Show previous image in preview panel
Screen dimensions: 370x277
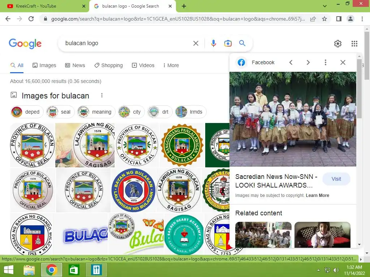[x=291, y=62]
